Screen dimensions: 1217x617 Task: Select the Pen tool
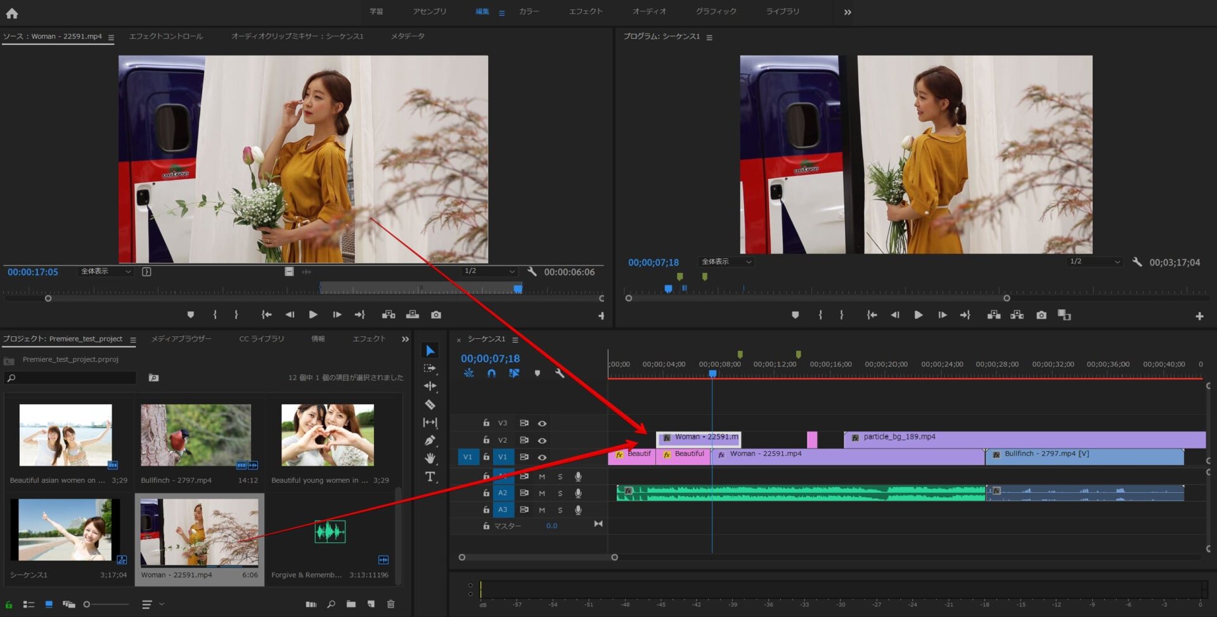pos(430,440)
